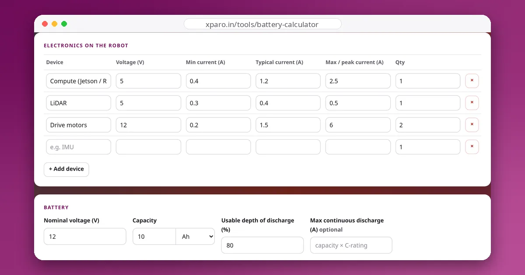Edit the empty row quantity field
This screenshot has width=525, height=275.
coord(428,147)
